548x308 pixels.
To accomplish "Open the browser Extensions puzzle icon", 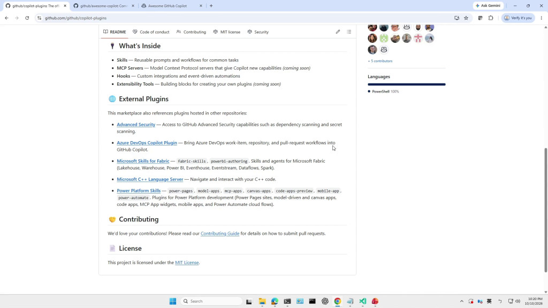I will tap(491, 18).
